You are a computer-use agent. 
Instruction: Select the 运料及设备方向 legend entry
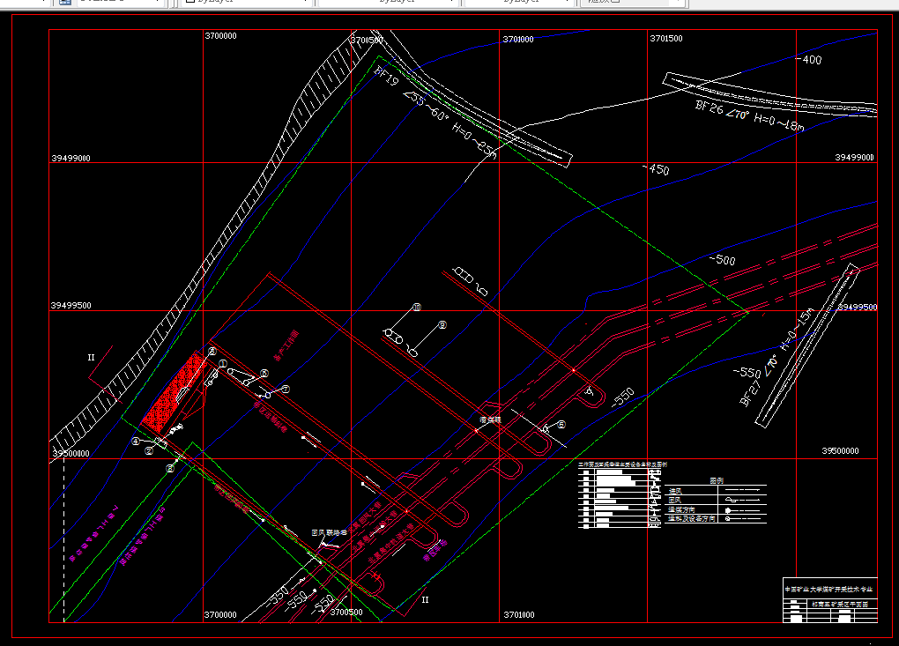tap(692, 518)
